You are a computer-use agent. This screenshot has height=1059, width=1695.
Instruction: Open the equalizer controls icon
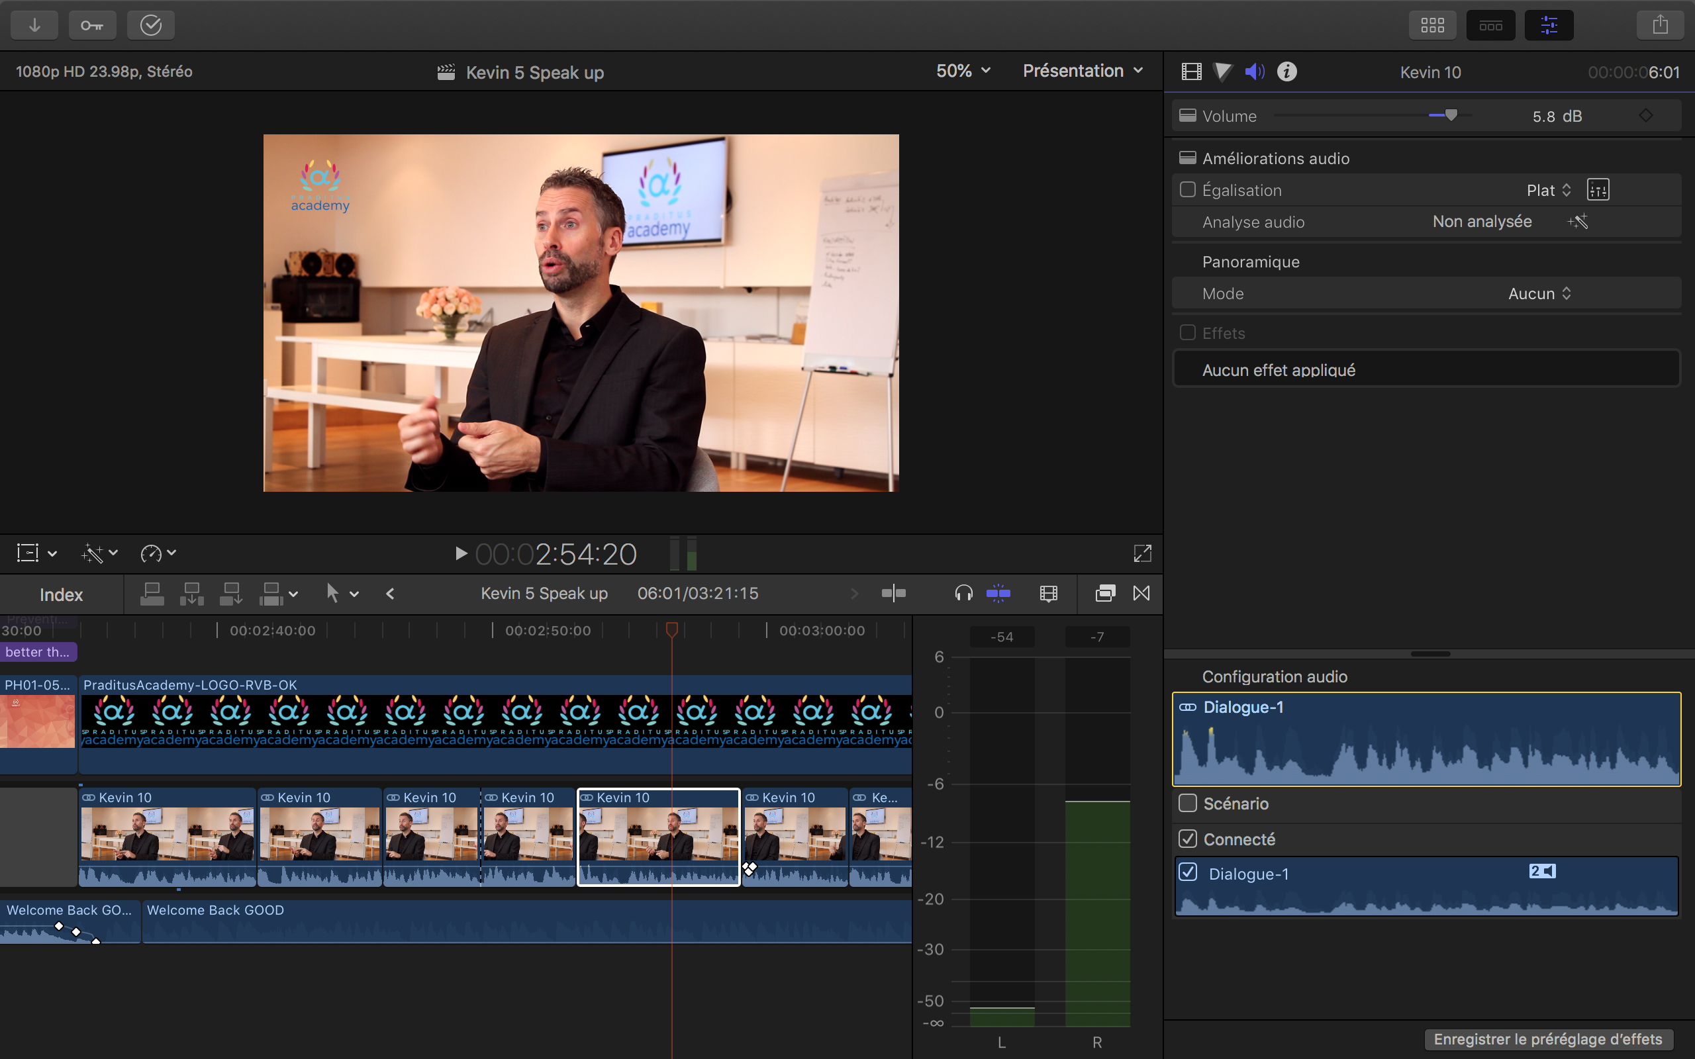[1598, 190]
